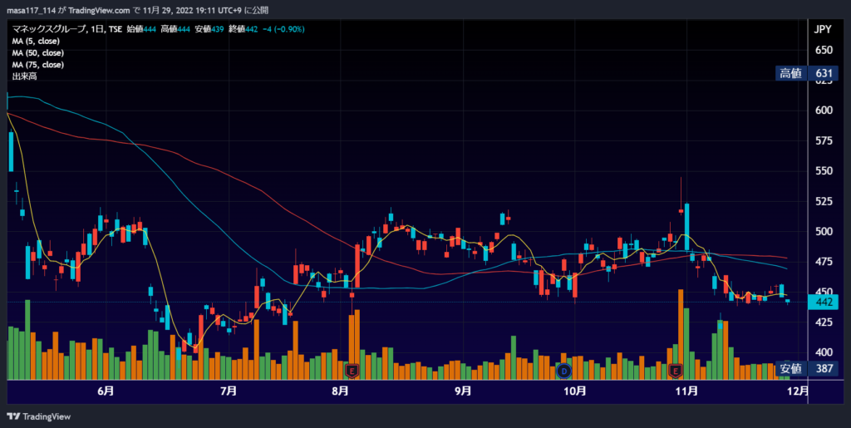Viewport: 851px width, 428px height.
Task: Click the 525 price axis value
Action: coord(824,202)
